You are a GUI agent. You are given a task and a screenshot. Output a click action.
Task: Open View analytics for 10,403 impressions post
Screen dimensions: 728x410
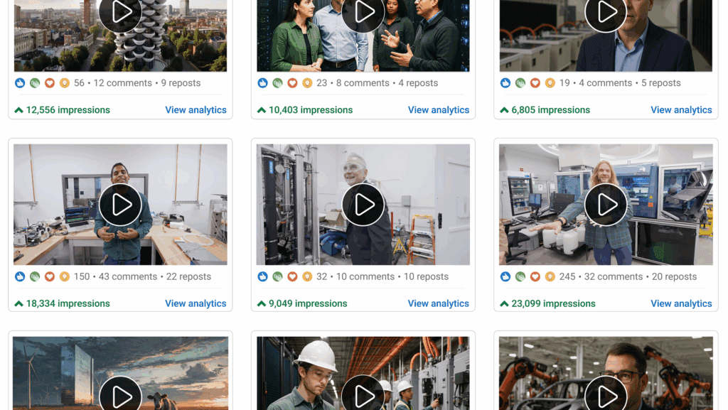(x=439, y=110)
